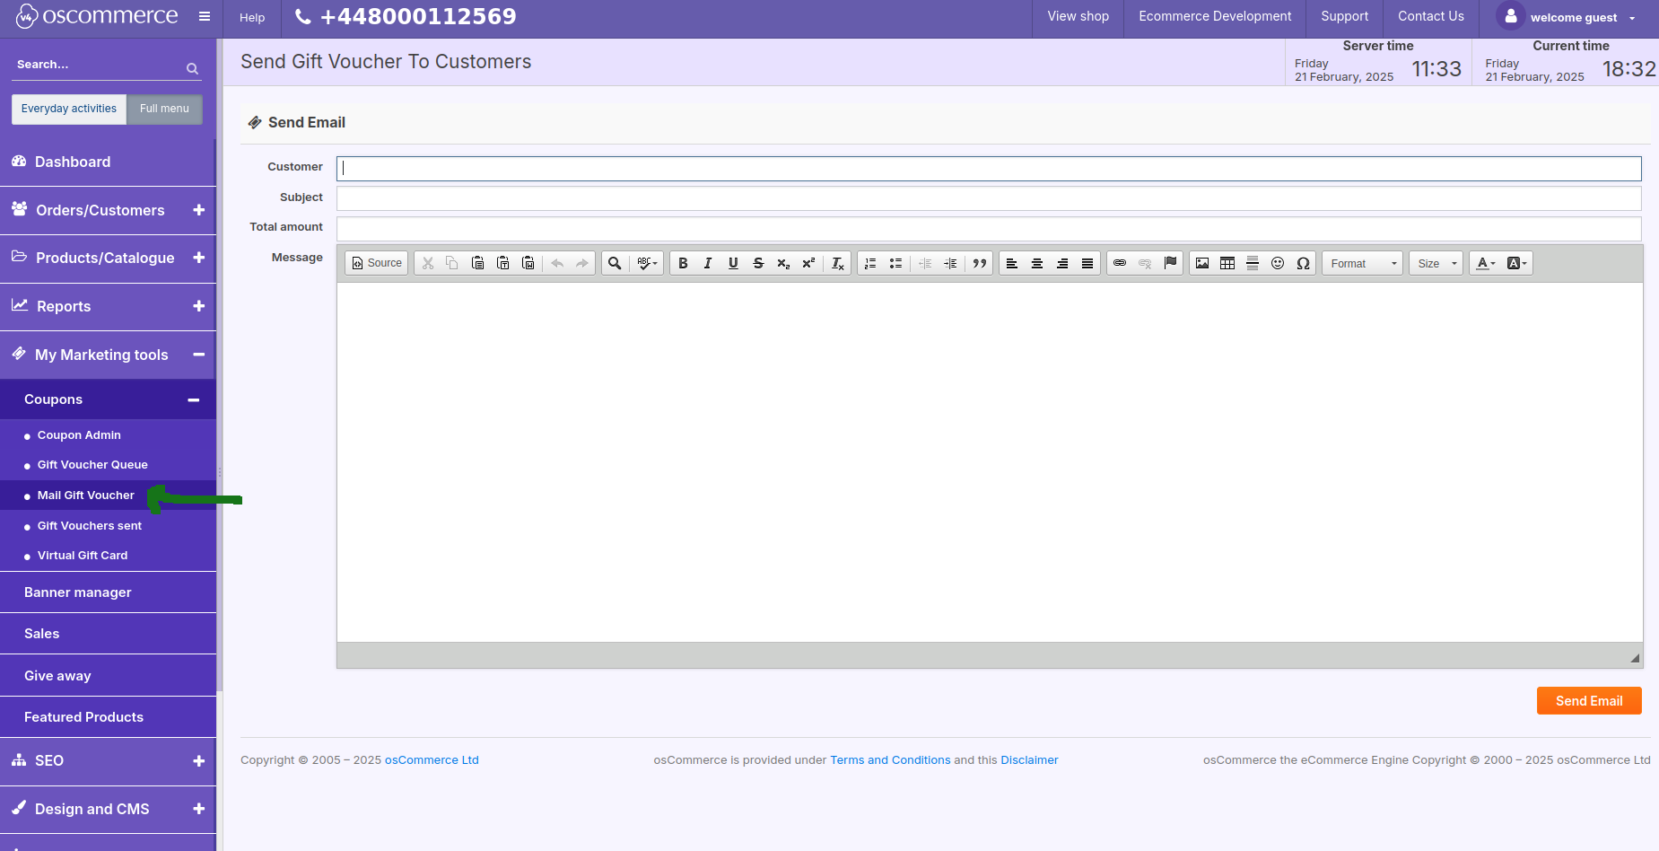1659x851 pixels.
Task: Click the Total amount input field
Action: click(989, 228)
